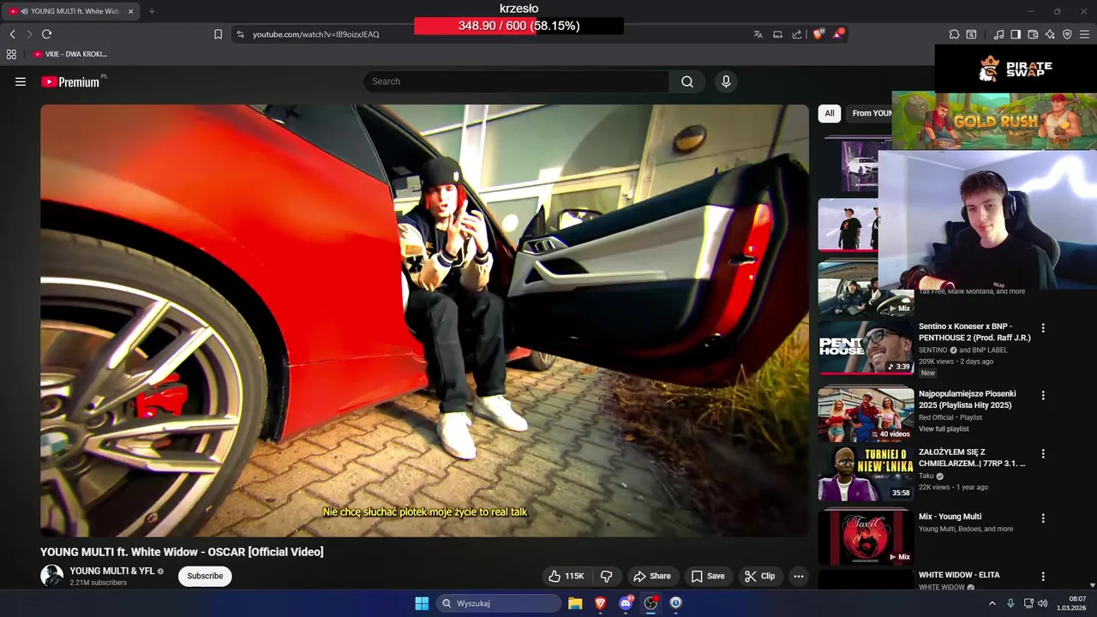Open the browser extensions puzzle icon
The image size is (1097, 617).
(x=954, y=34)
